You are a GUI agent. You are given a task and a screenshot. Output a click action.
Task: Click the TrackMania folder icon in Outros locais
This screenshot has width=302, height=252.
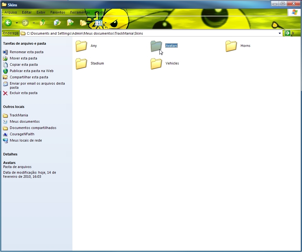5,115
